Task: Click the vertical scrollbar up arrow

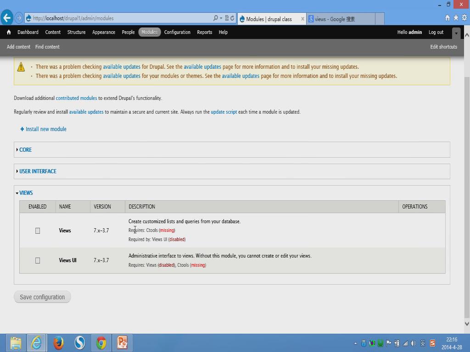Action: (467, 35)
